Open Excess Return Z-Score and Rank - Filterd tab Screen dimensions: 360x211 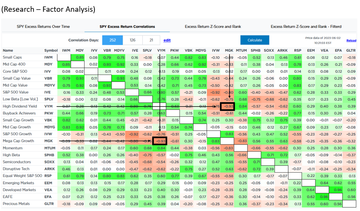click(306, 27)
